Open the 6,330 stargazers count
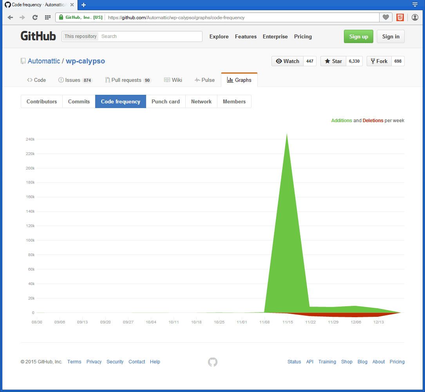 (354, 61)
